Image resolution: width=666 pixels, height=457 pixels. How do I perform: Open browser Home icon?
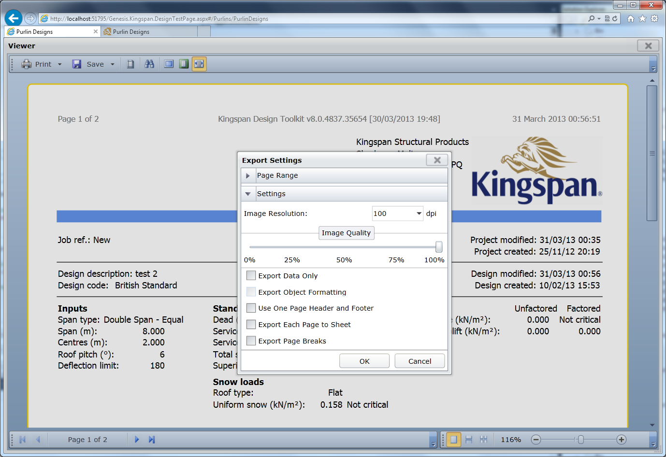630,18
